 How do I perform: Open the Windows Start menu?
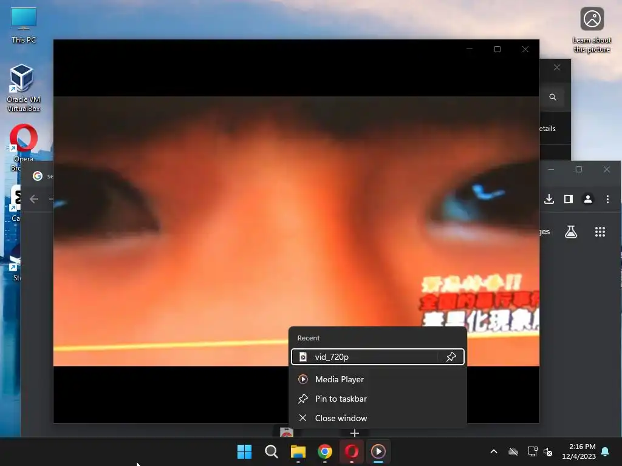pos(244,451)
